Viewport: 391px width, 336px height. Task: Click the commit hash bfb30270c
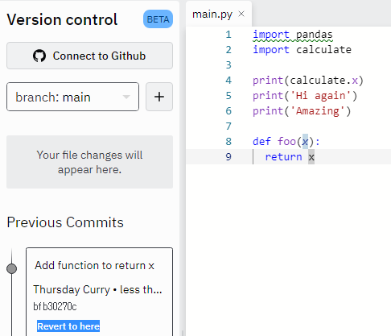55,306
